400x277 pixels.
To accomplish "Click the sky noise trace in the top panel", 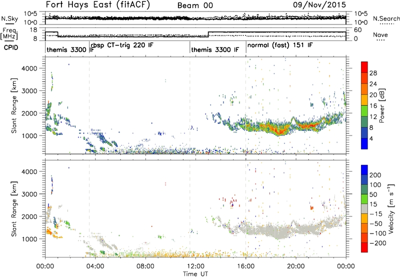I will (195, 18).
